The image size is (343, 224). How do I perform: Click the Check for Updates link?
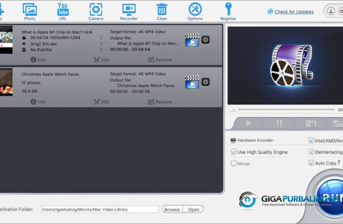[x=294, y=12]
